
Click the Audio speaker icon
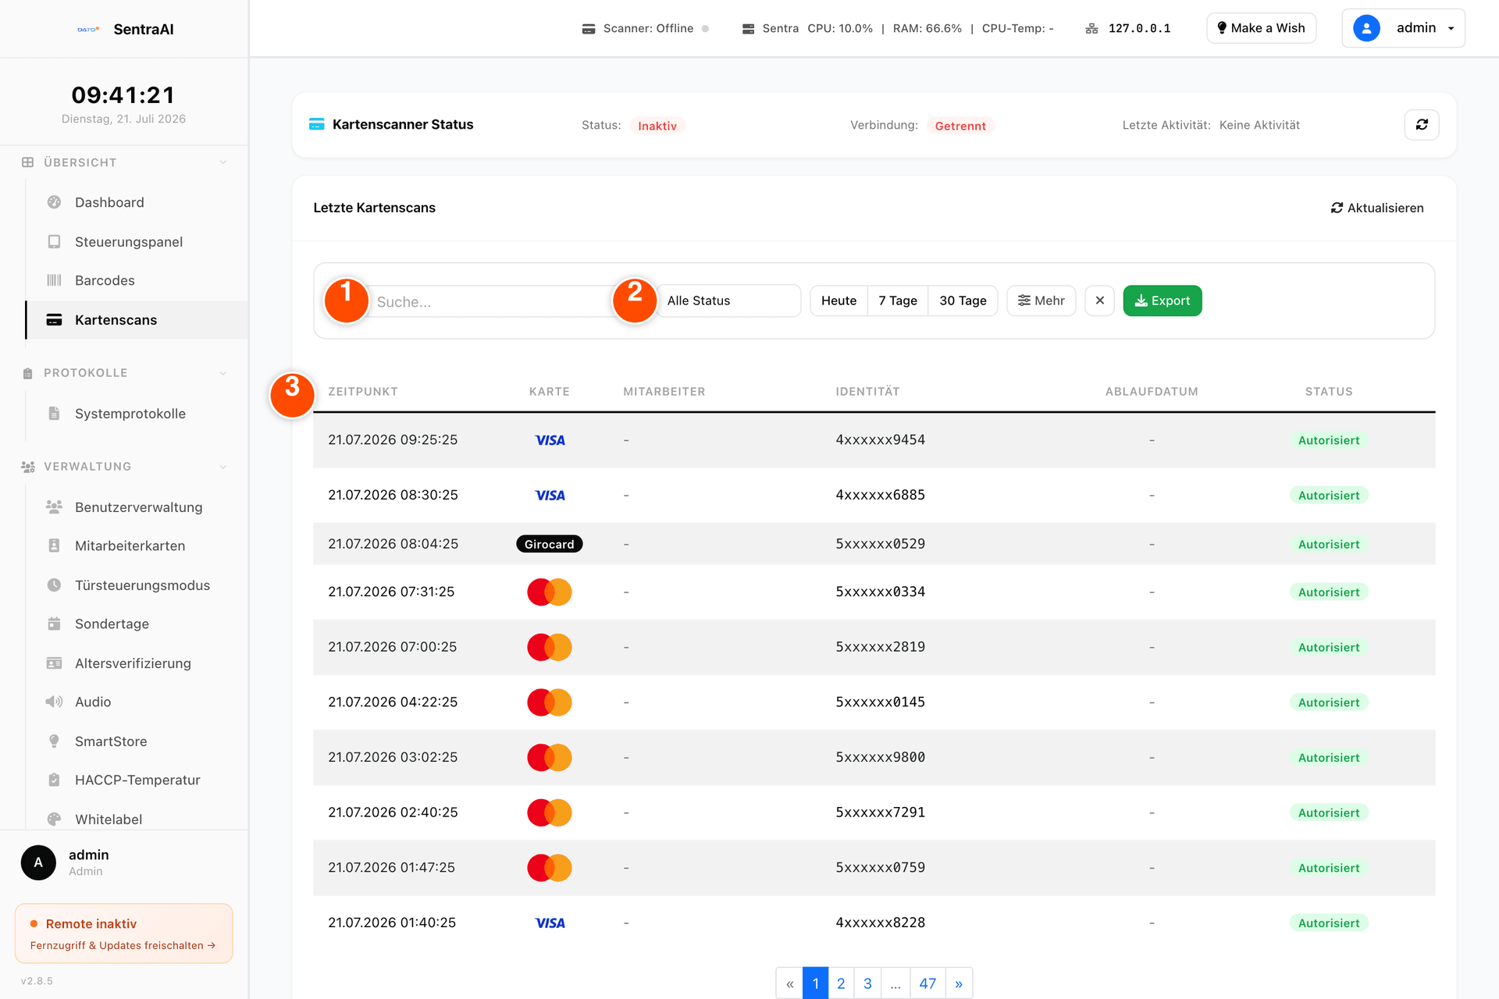pos(54,702)
